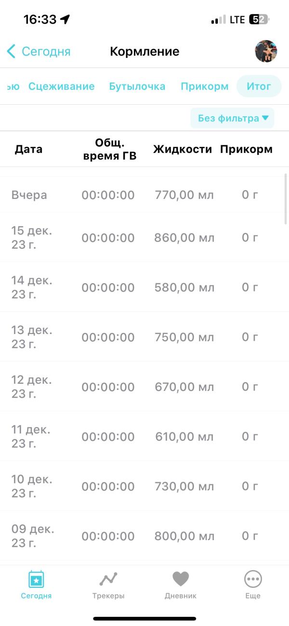The height and width of the screenshot is (626, 289).
Task: Open the More ellipsis icon
Action: (253, 579)
